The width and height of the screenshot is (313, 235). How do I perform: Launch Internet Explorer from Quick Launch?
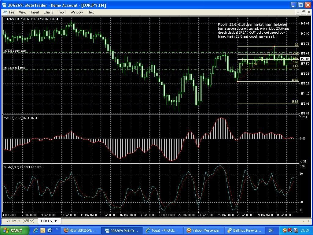coord(36,230)
